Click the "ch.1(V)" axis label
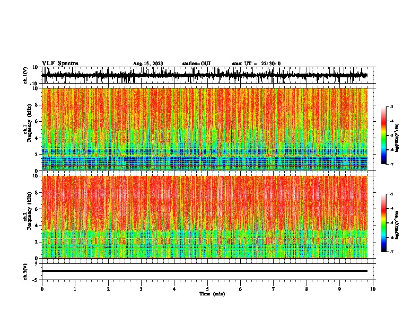Viewport: 420px width, 324px height. [x=25, y=75]
